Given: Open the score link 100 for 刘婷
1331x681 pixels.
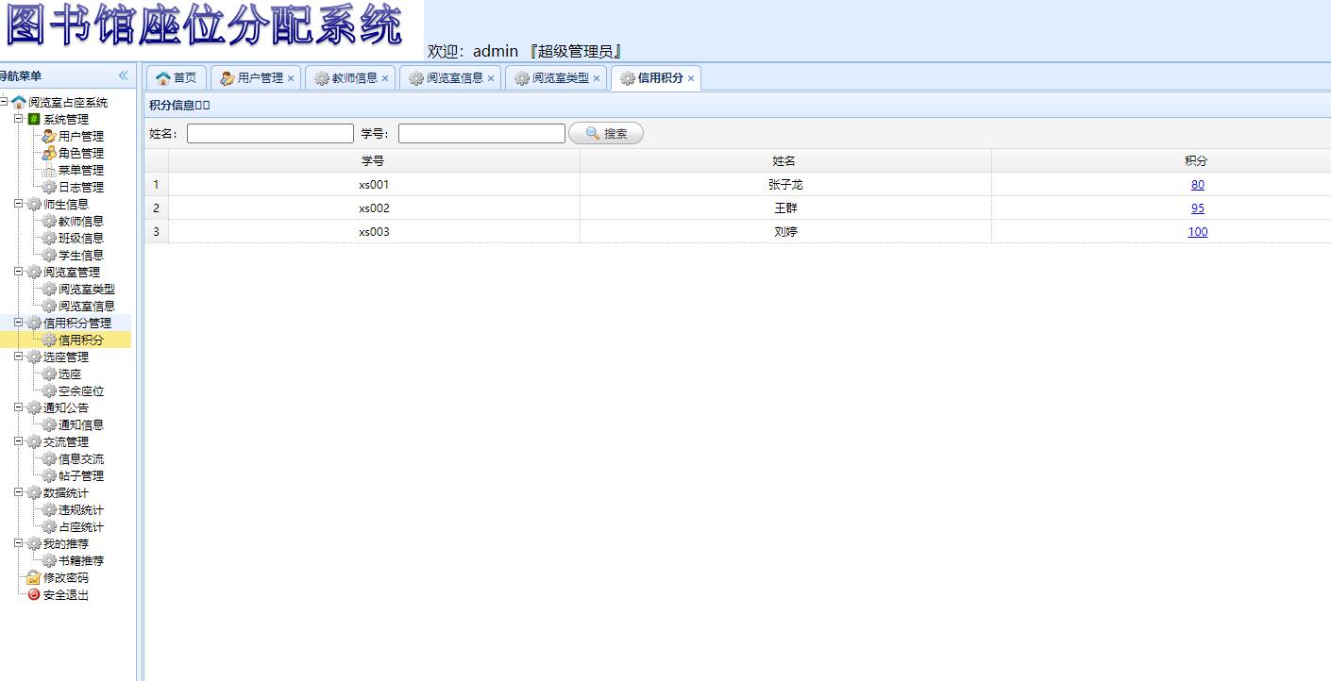Looking at the screenshot, I should tap(1197, 231).
